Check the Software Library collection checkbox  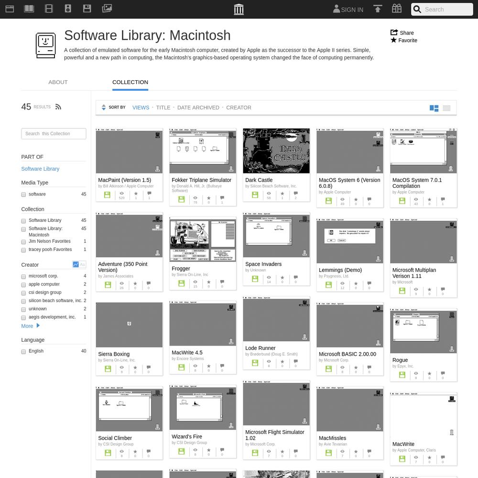click(23, 221)
